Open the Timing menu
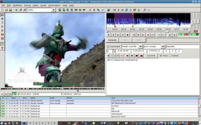 [x=27, y=5]
